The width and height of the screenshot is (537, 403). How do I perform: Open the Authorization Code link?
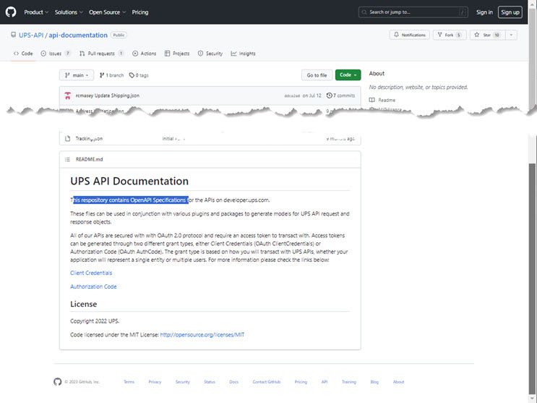click(x=93, y=287)
